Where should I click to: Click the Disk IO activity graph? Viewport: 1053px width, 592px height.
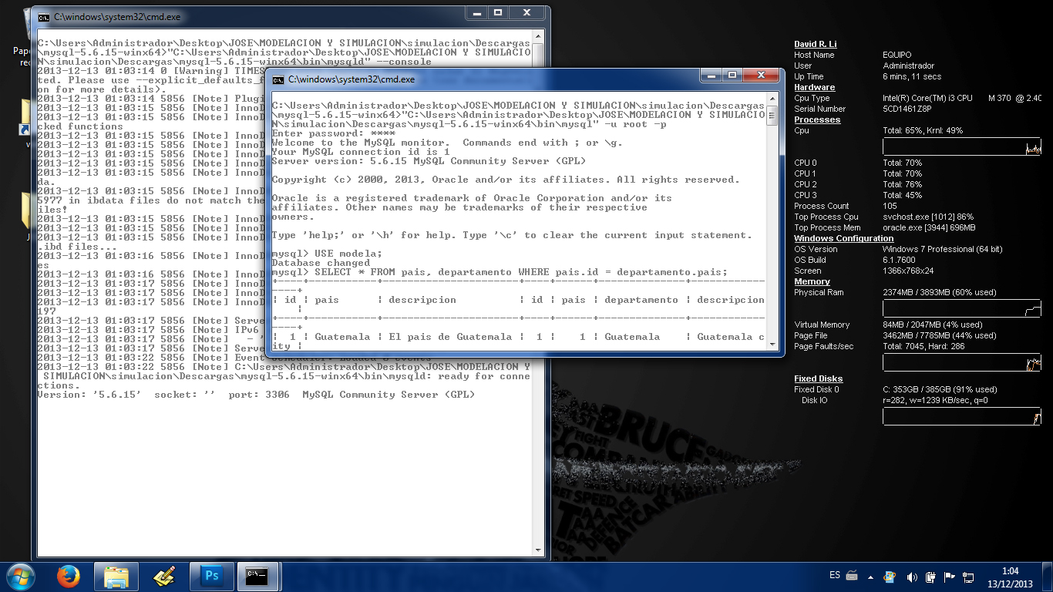pyautogui.click(x=962, y=416)
